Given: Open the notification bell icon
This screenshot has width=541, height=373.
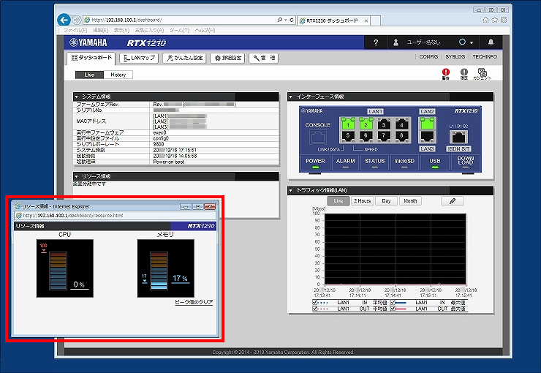Looking at the screenshot, I should (491, 42).
